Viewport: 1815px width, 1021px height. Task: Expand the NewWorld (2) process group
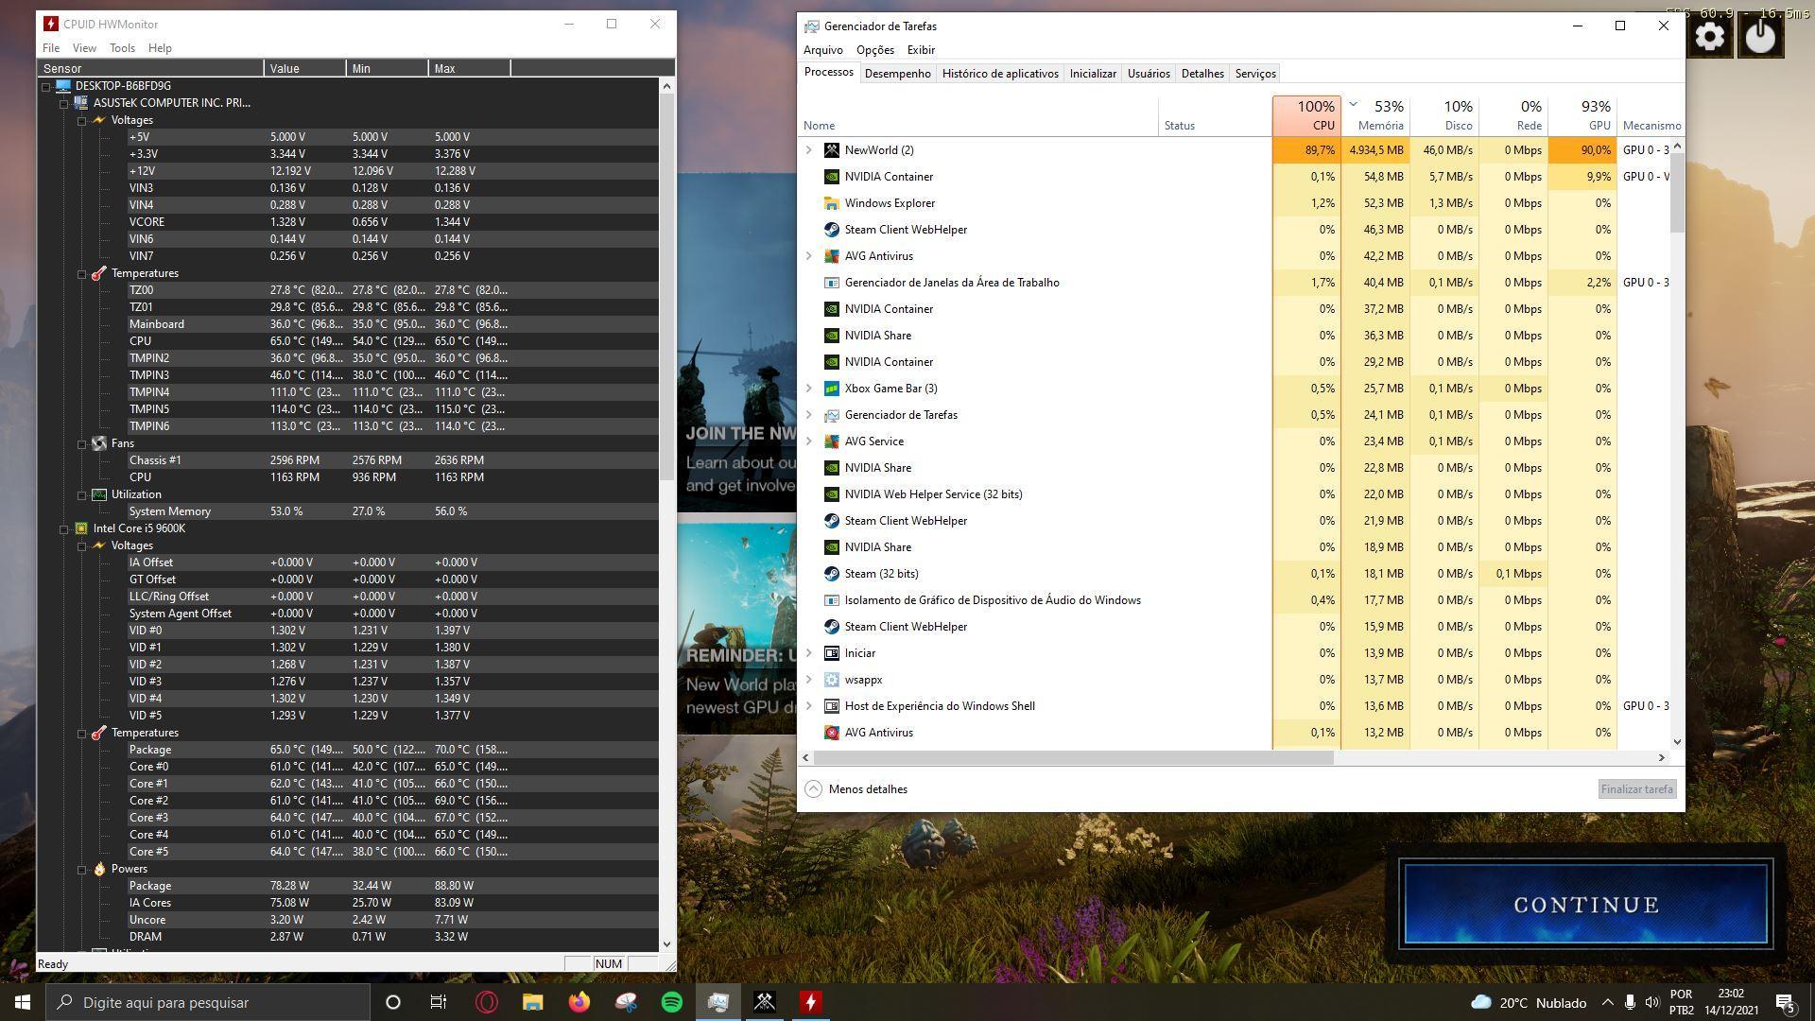click(x=808, y=150)
